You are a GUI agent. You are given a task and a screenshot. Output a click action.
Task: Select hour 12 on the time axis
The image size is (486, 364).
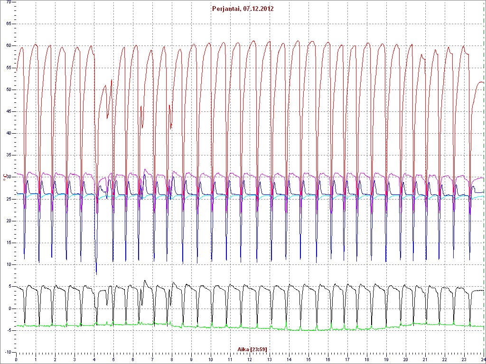tap(250, 360)
